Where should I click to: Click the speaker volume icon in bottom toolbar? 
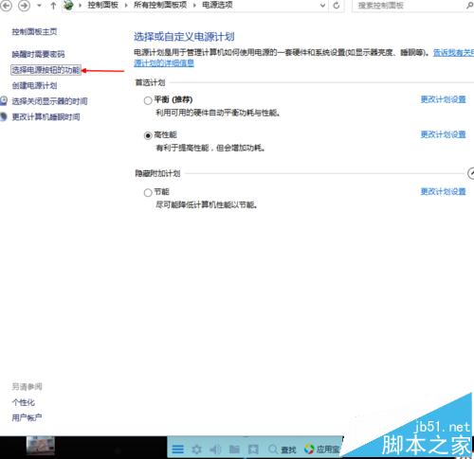click(215, 449)
